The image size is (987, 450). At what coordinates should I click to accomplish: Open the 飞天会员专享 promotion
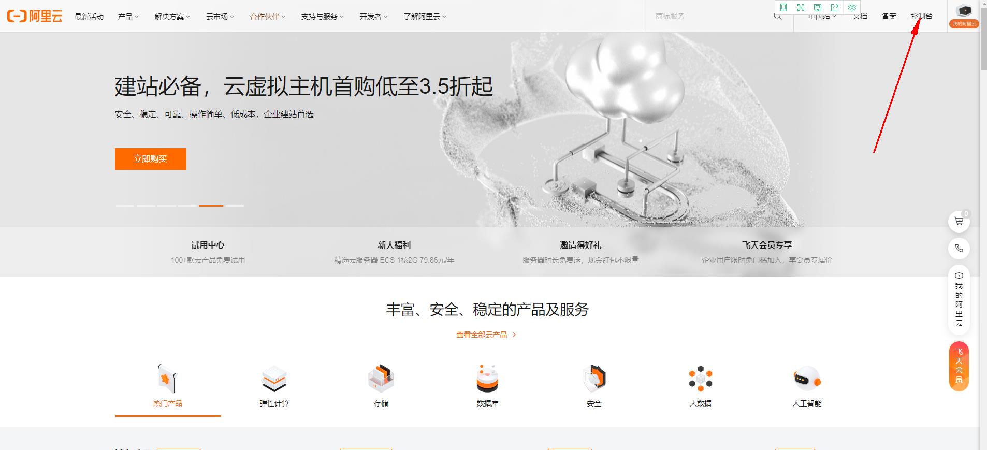(767, 252)
